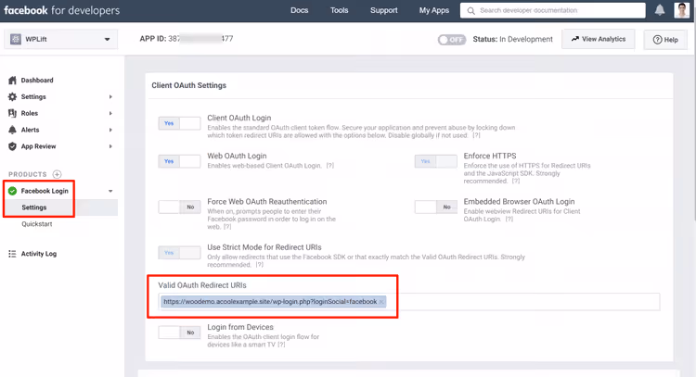Screen dimensions: 696x377
Task: Click the search magnifier icon
Action: (470, 10)
